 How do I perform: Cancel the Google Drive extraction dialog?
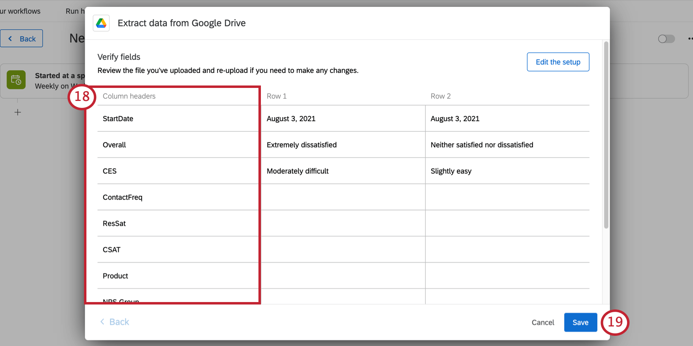[x=543, y=322]
